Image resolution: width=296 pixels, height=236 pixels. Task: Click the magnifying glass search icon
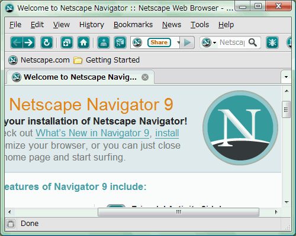click(x=253, y=42)
